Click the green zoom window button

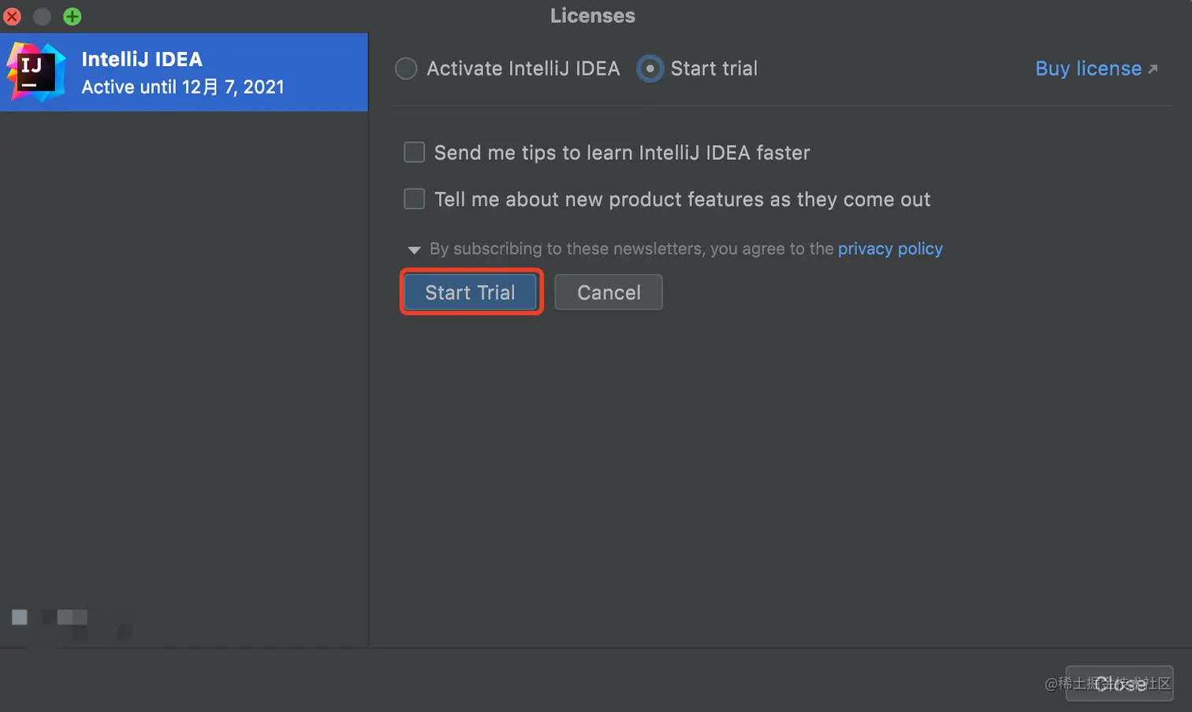pos(72,16)
